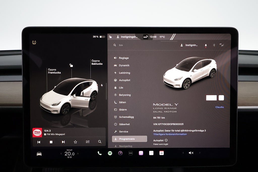The image size is (258, 172).
Task: Tap the Bluetooth icon
Action: point(214,45)
